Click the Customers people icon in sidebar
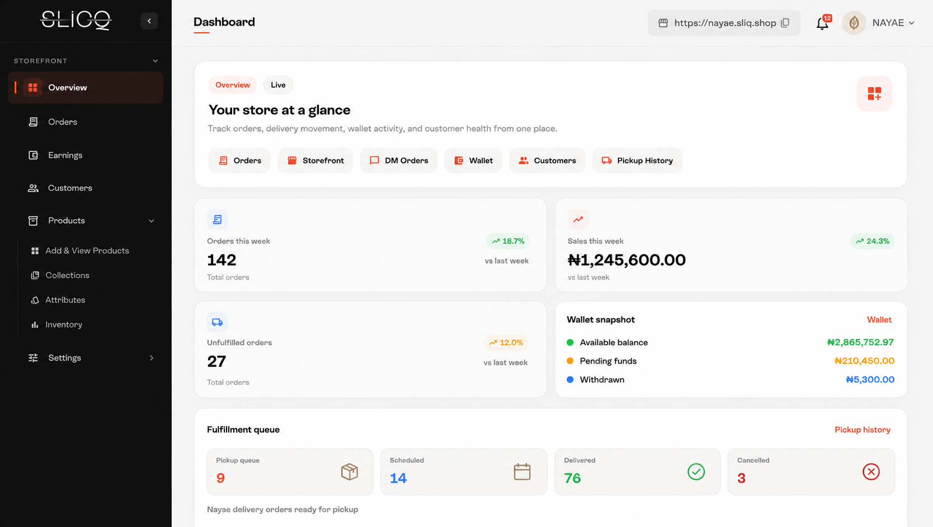The width and height of the screenshot is (933, 527). pyautogui.click(x=33, y=188)
